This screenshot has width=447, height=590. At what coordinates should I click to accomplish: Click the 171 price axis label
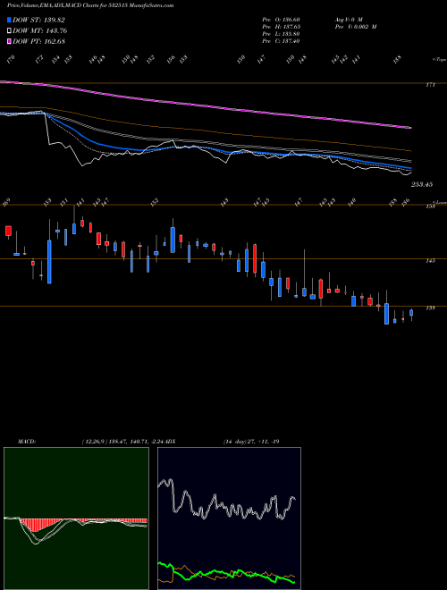click(430, 85)
